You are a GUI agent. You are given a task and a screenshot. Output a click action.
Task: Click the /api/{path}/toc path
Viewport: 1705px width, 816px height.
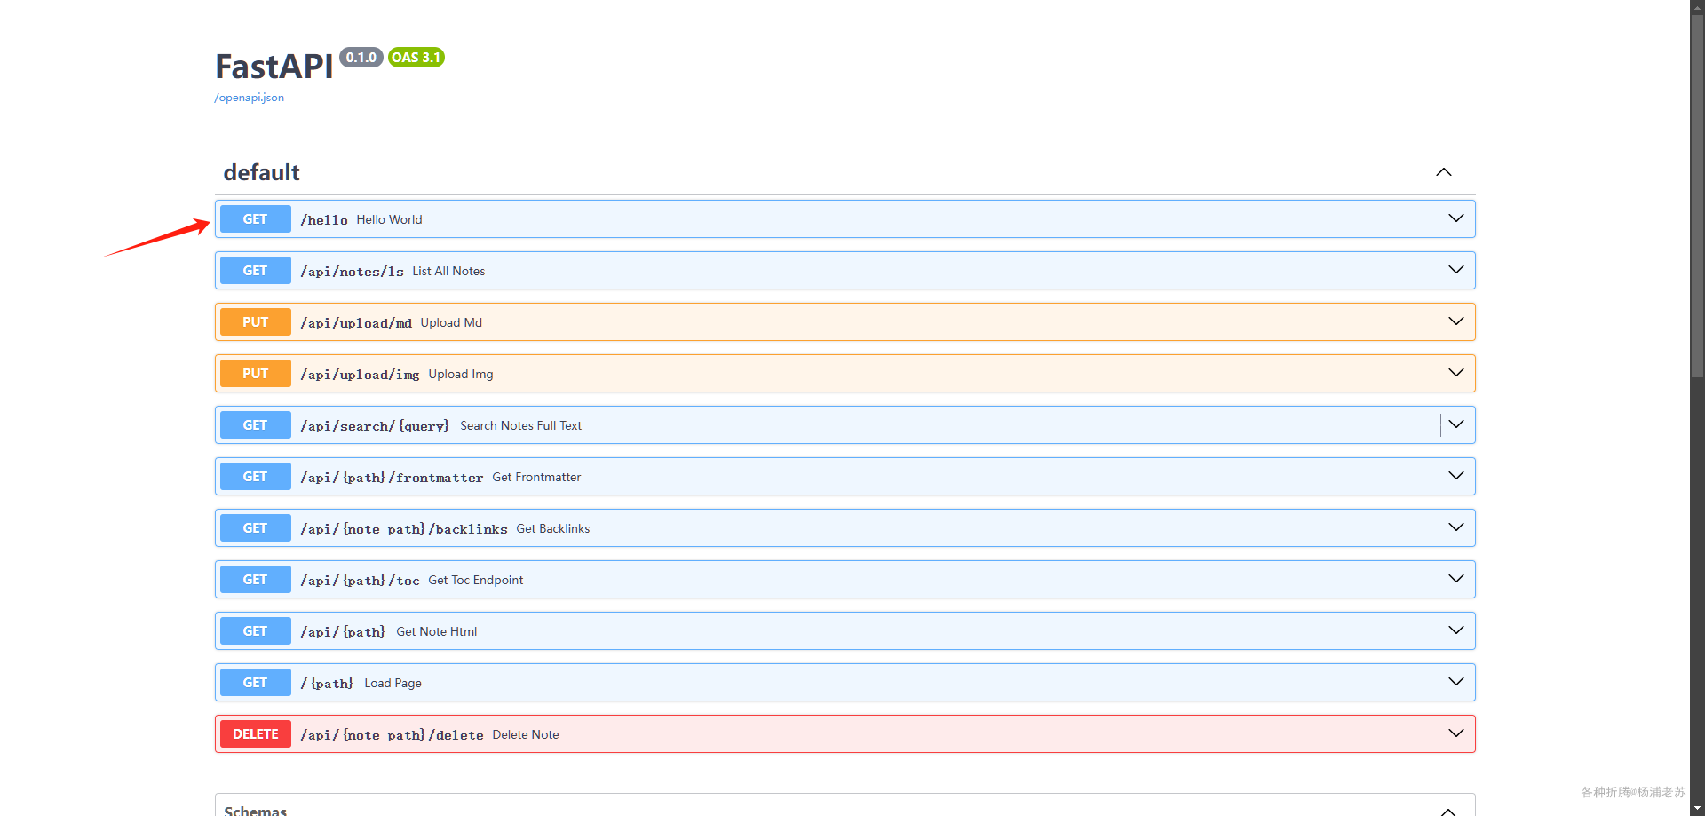[x=360, y=581]
